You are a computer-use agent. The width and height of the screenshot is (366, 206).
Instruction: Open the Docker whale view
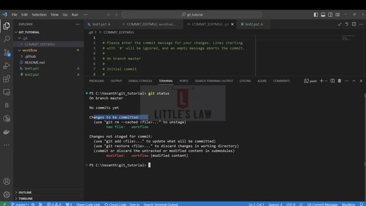6,132
